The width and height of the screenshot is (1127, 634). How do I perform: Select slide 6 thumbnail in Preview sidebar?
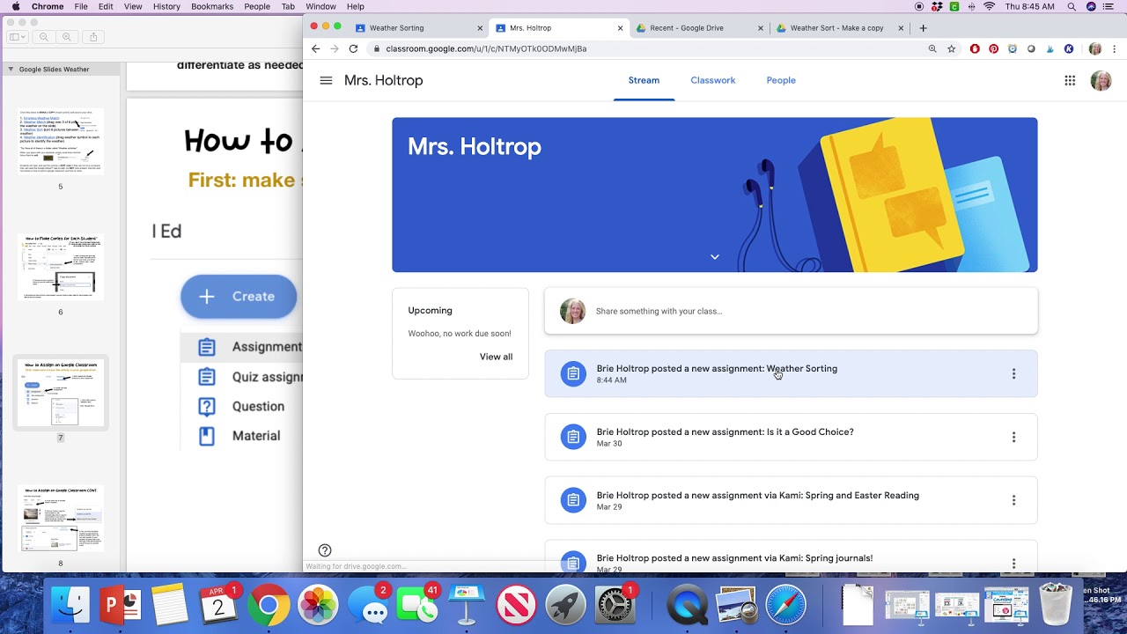tap(61, 268)
